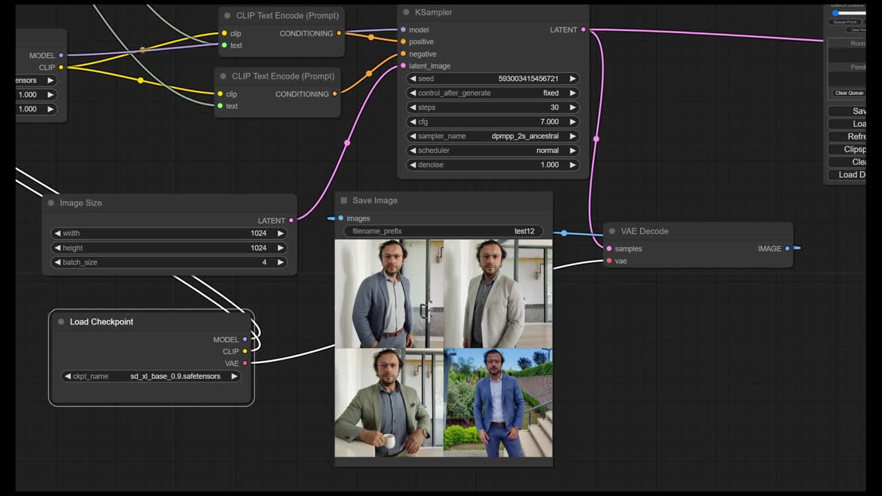Click the images input dot on Save Image

pos(340,218)
